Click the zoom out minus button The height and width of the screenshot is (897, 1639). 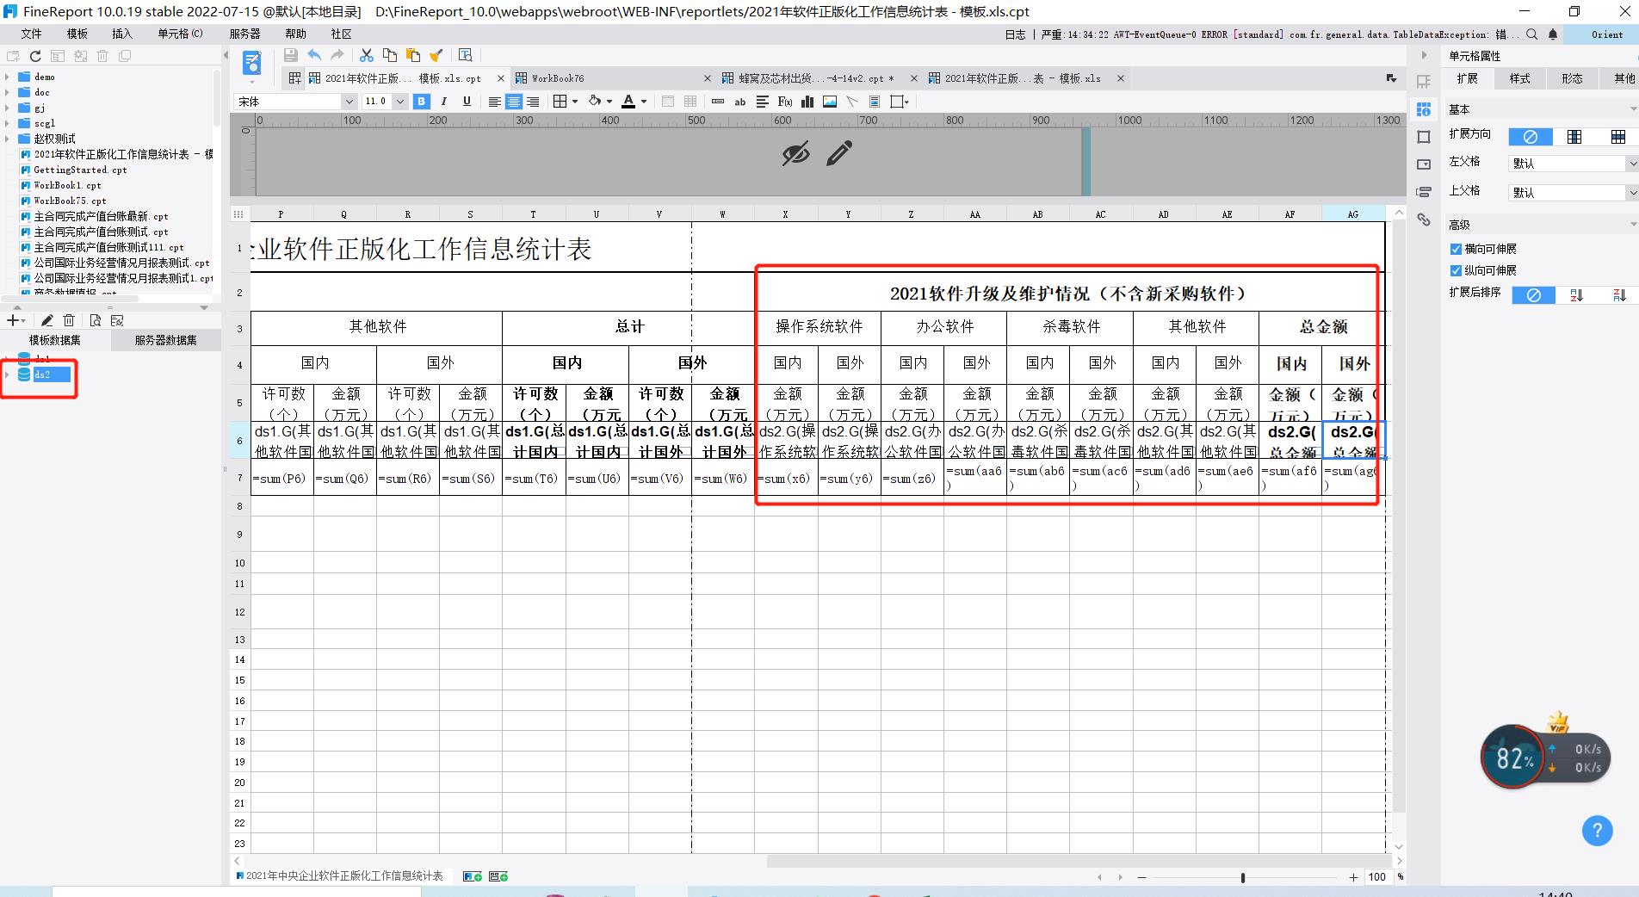(x=1142, y=877)
